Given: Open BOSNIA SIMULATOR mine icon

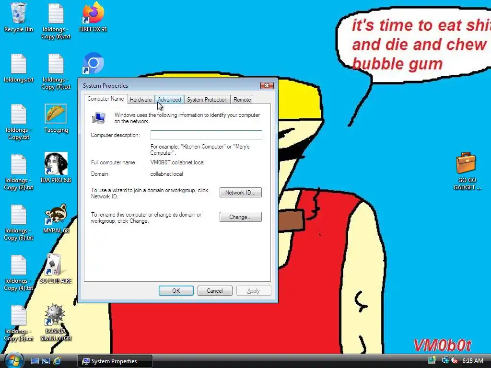Looking at the screenshot, I should coord(56,322).
